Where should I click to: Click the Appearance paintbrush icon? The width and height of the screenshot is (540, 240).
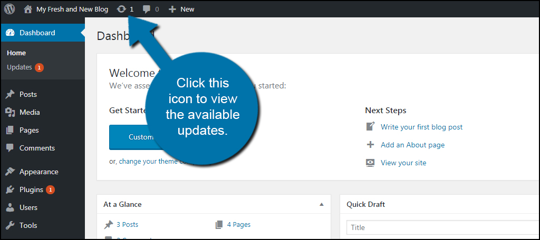[10, 172]
